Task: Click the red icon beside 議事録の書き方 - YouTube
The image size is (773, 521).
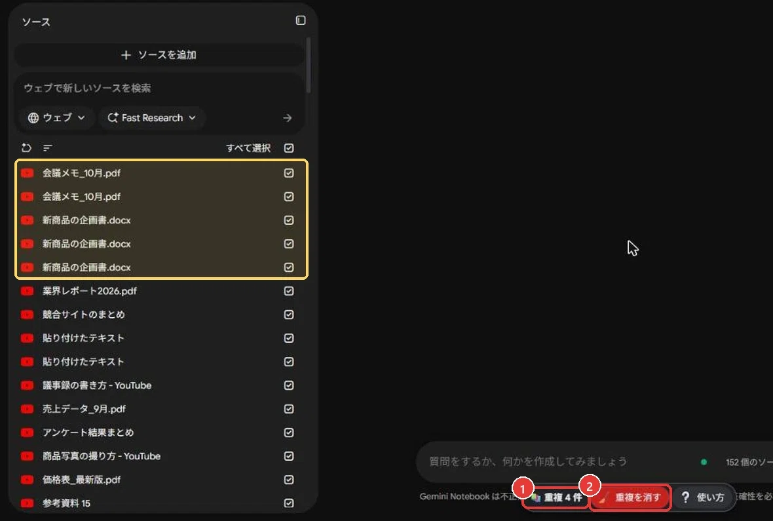Action: (27, 385)
